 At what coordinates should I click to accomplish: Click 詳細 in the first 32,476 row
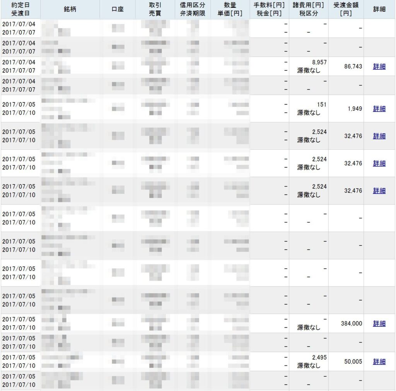click(x=379, y=136)
